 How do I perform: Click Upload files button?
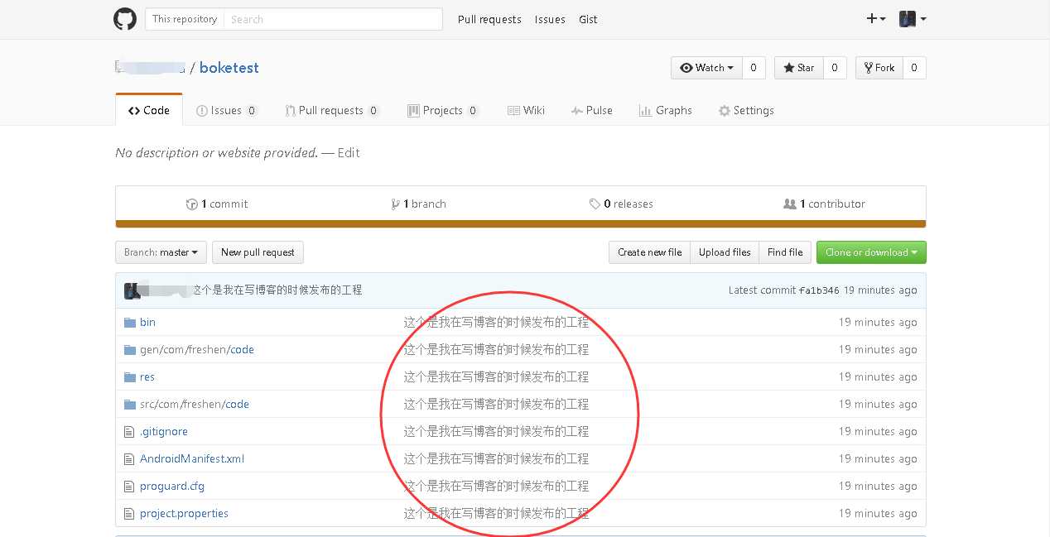pyautogui.click(x=725, y=252)
